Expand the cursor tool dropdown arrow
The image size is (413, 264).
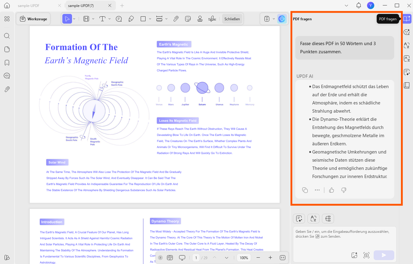tap(74, 19)
